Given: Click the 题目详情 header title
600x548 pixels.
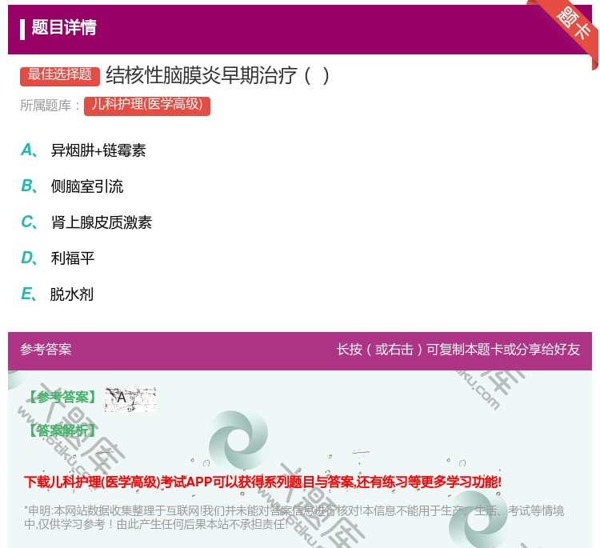Looking at the screenshot, I should click(x=64, y=27).
